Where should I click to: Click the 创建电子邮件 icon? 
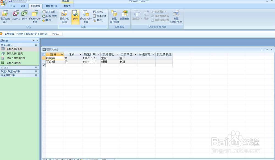(115, 16)
